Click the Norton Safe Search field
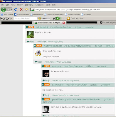 (26, 18)
